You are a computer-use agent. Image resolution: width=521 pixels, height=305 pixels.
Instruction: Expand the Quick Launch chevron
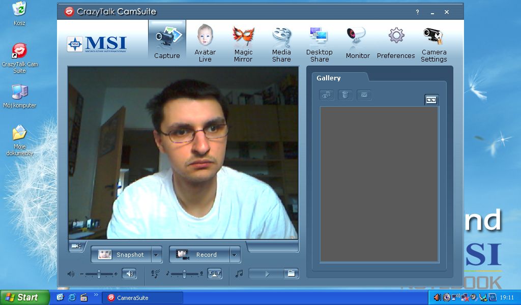click(96, 294)
